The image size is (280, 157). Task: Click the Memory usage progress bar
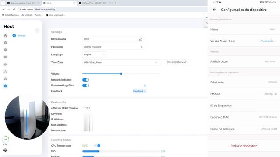coord(121,156)
